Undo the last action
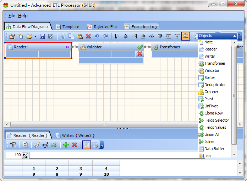This screenshot has width=247, height=181. [x=97, y=36]
